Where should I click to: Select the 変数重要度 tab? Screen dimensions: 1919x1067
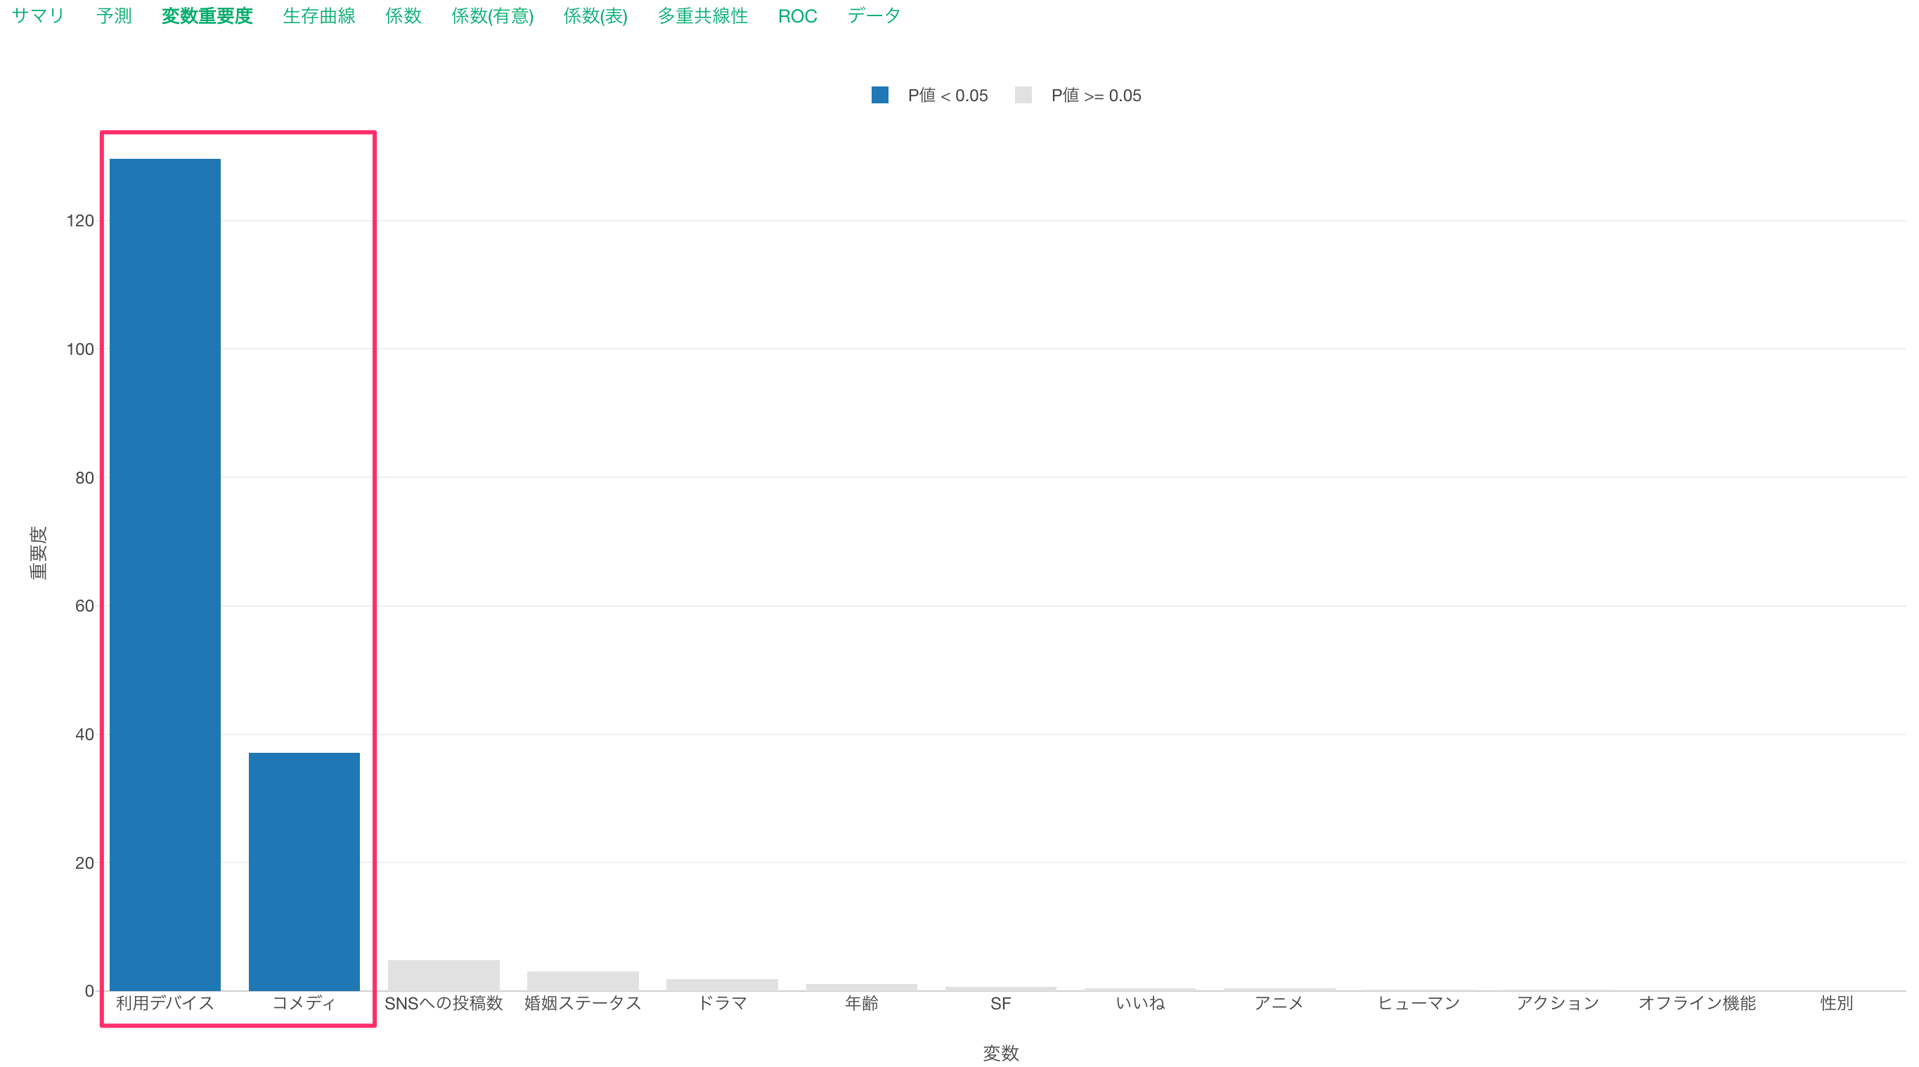[207, 15]
